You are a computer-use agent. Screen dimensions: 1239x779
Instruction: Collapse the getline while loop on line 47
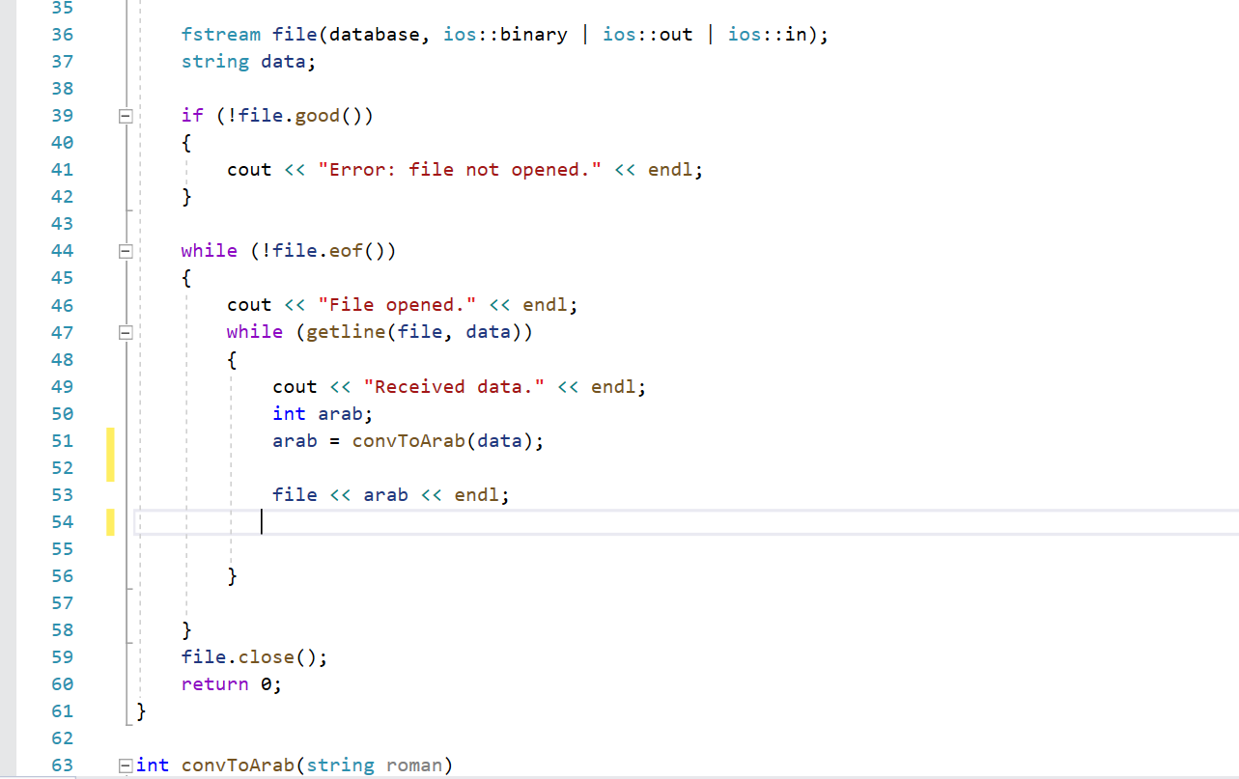(x=126, y=331)
